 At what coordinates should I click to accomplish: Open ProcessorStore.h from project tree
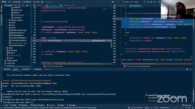coord(17,45)
